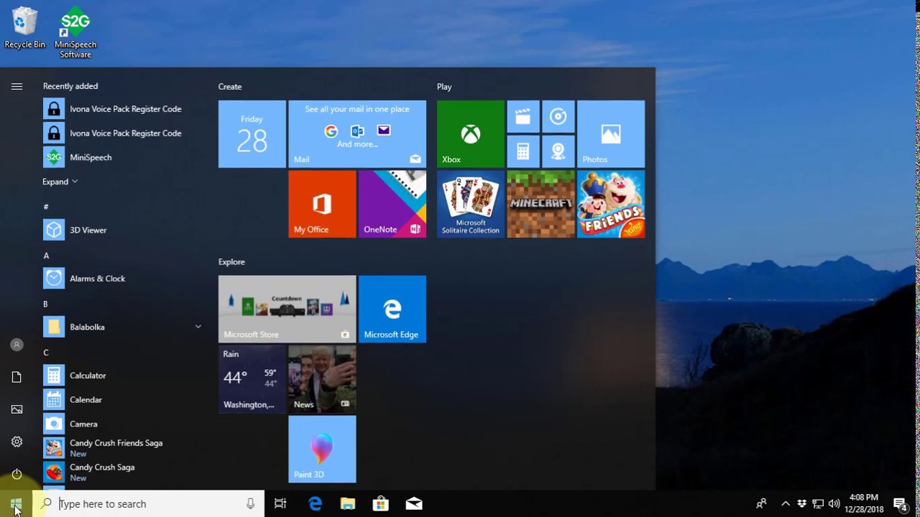The width and height of the screenshot is (920, 517).
Task: Select the MiniSpeech Software desktop shortcut
Action: (x=75, y=33)
